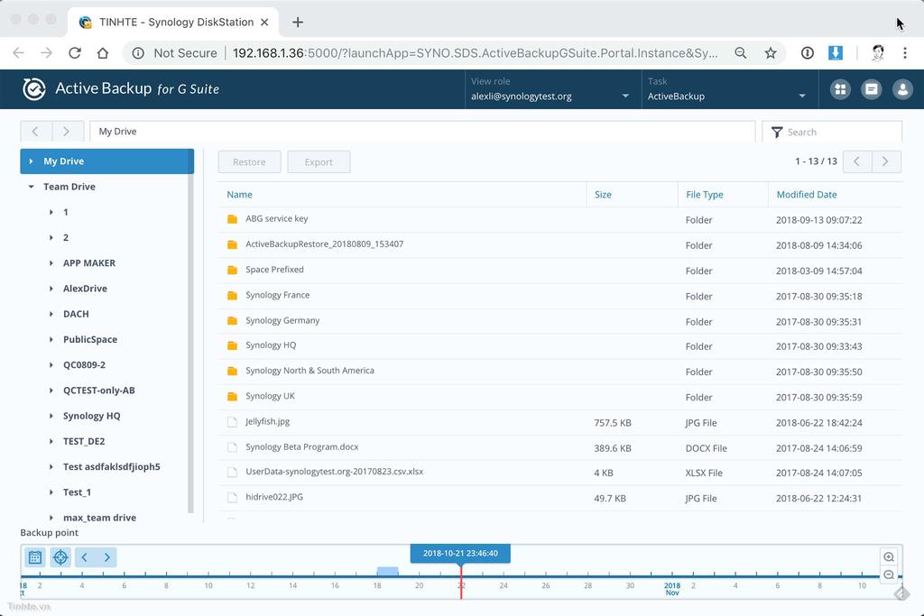Click the Export button

[x=319, y=162]
